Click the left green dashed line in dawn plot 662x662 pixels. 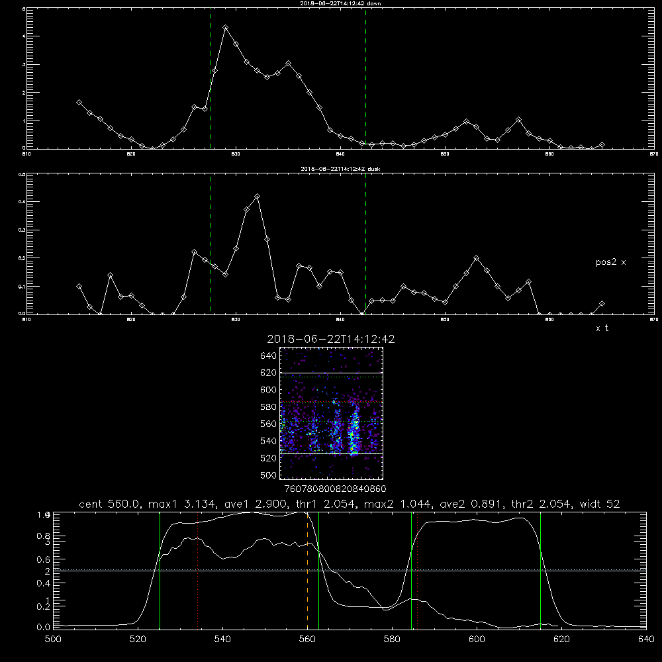[x=211, y=78]
